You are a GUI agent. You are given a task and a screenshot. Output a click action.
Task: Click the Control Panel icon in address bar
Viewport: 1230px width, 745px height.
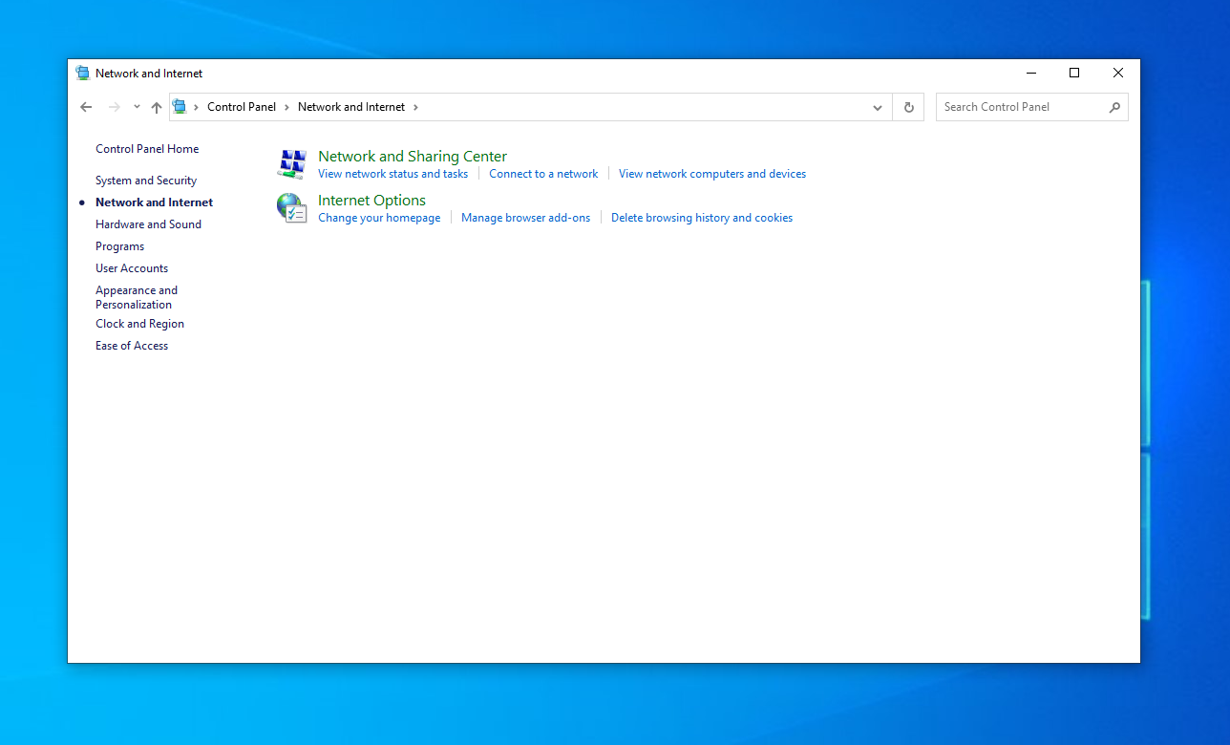[180, 107]
